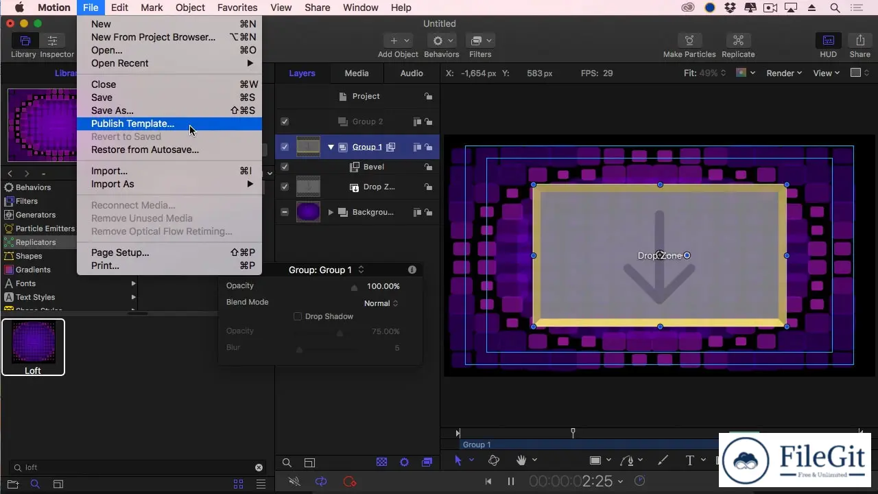
Task: Toggle lock on Project row
Action: tap(428, 97)
